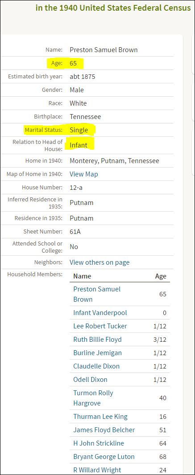Open Lee Robert Tucker's record
Image resolution: width=195 pixels, height=475 pixels.
[x=100, y=326]
